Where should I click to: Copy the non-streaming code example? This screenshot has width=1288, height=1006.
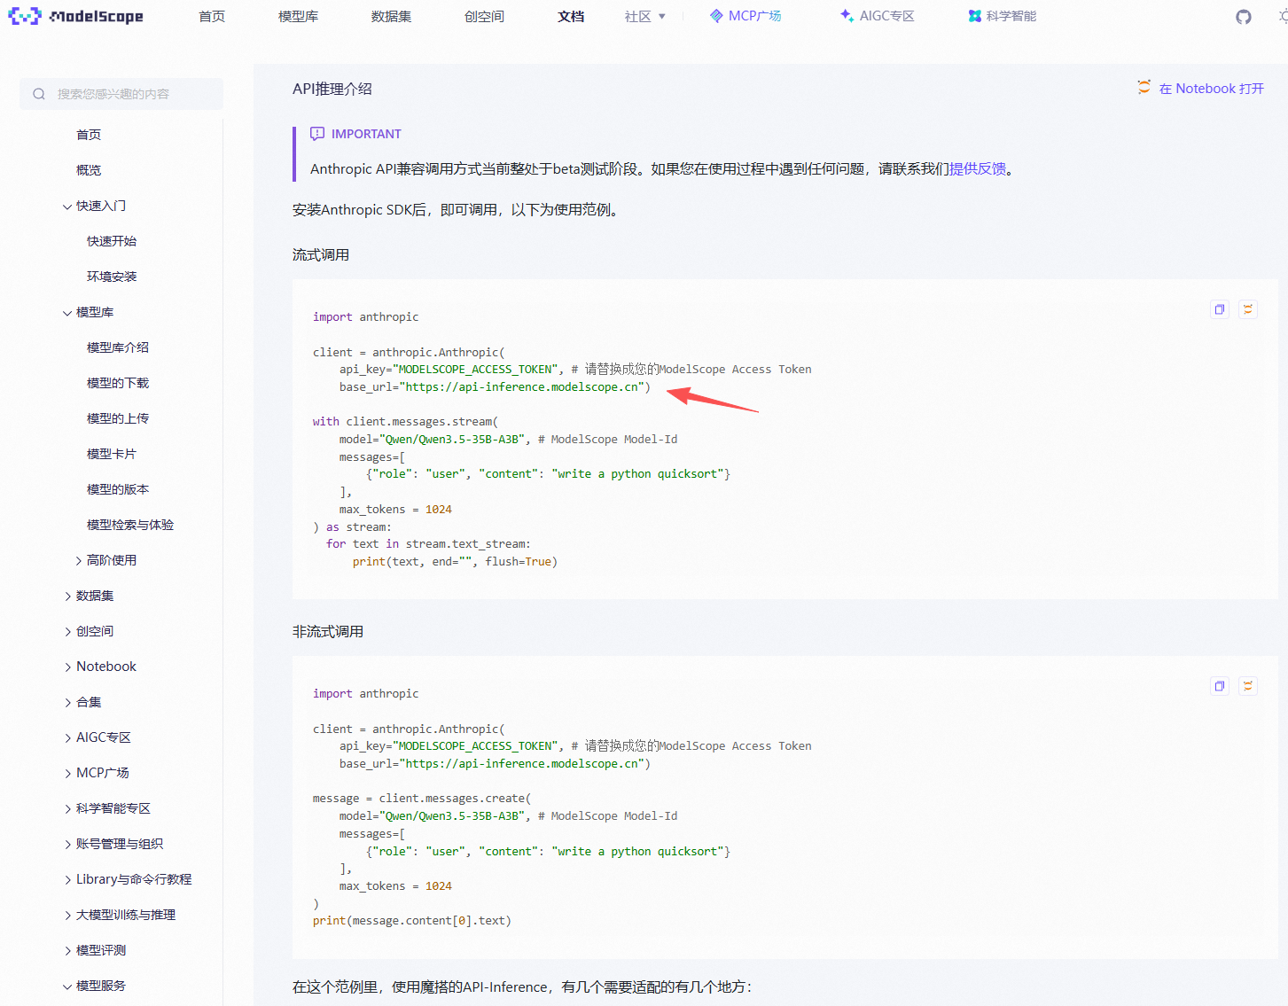(x=1220, y=686)
